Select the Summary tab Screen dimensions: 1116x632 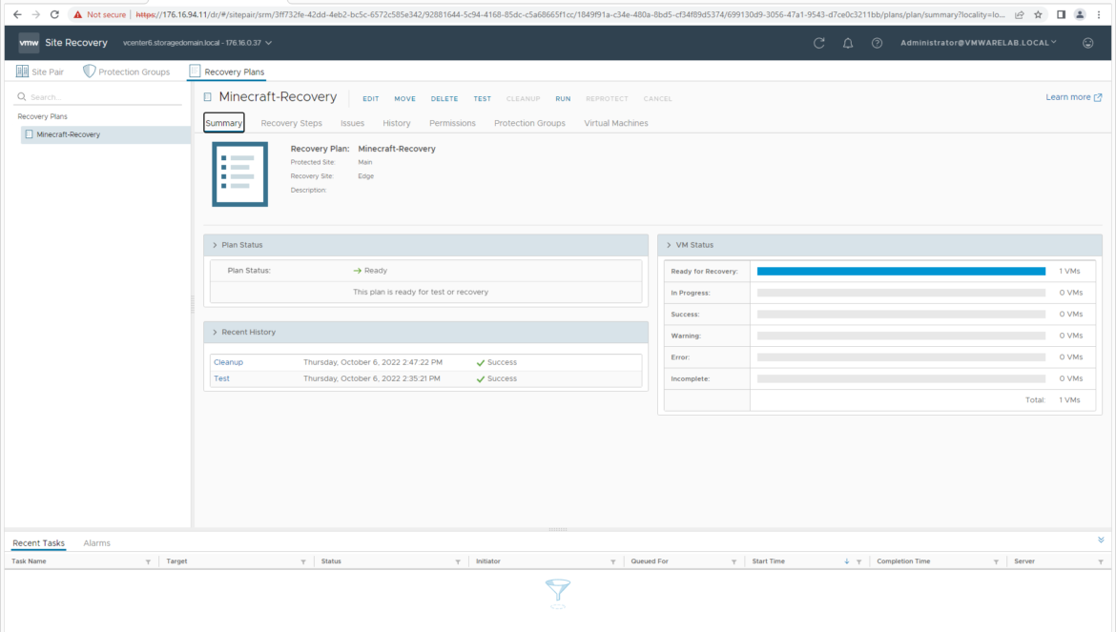(x=223, y=123)
